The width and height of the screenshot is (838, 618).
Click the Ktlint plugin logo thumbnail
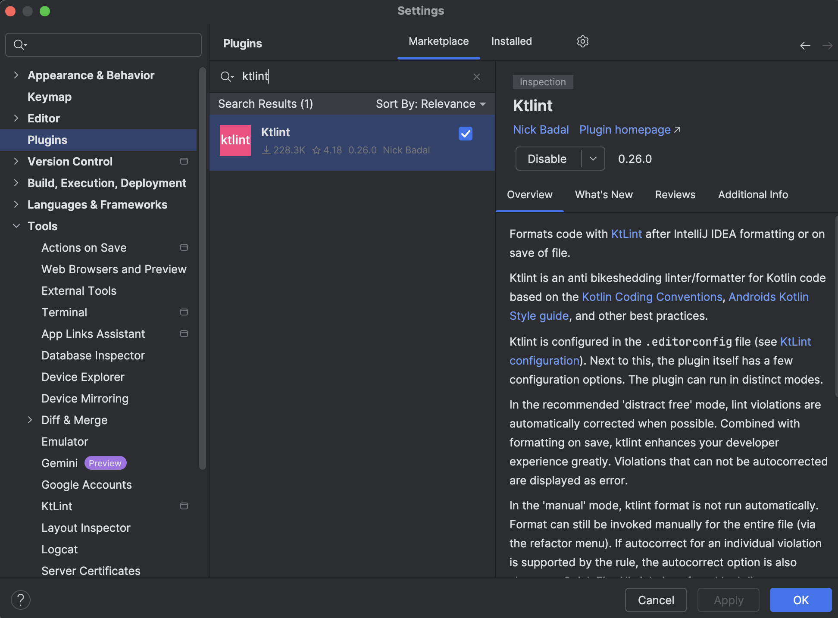pyautogui.click(x=235, y=140)
